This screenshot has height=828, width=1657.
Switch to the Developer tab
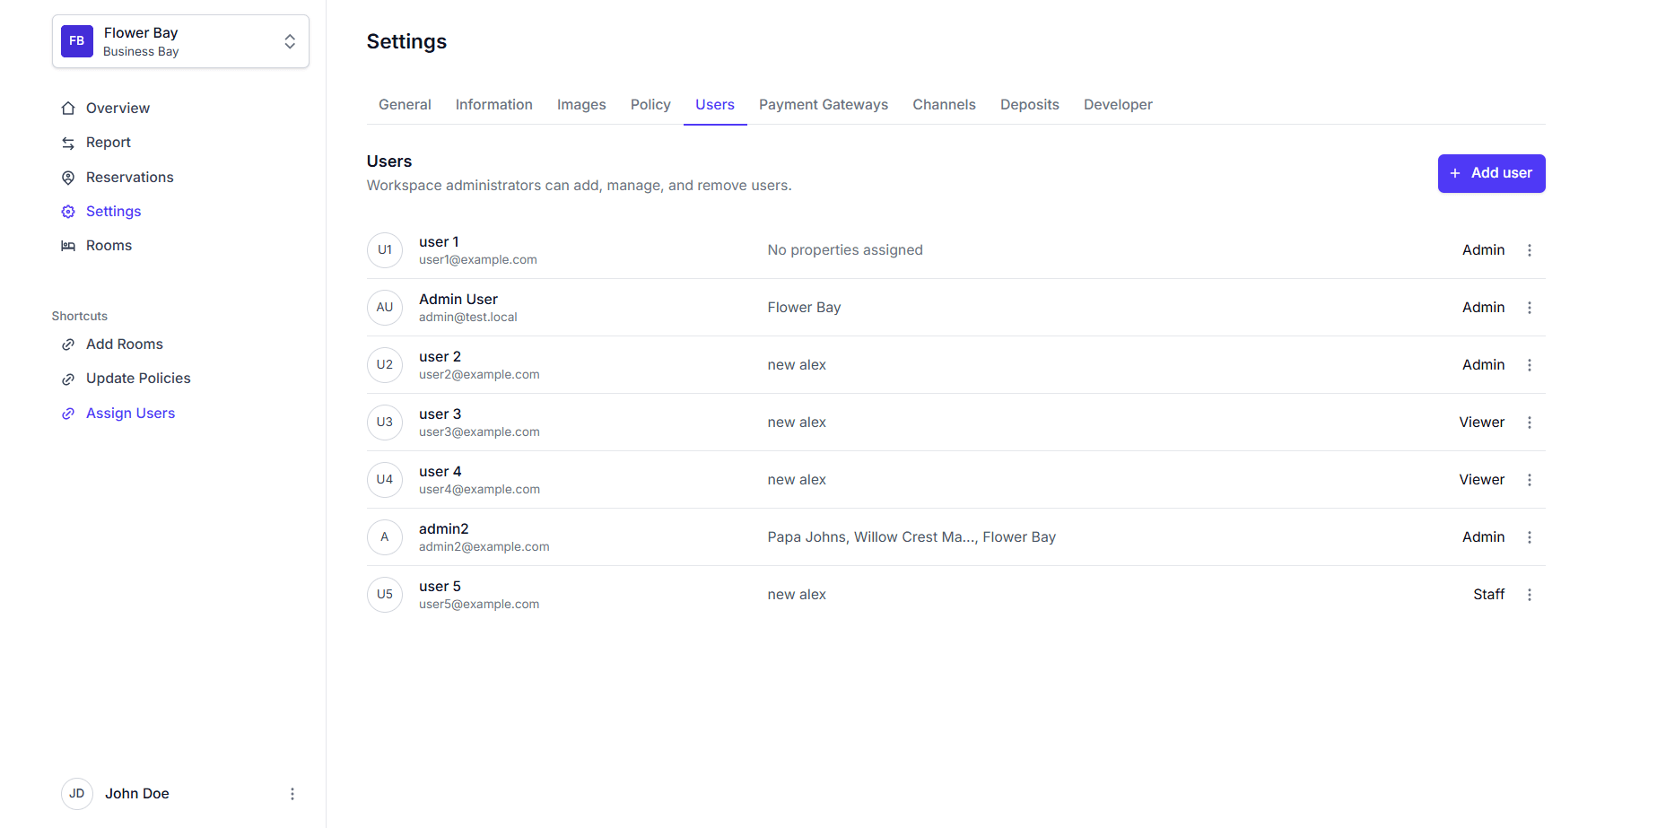click(x=1118, y=105)
